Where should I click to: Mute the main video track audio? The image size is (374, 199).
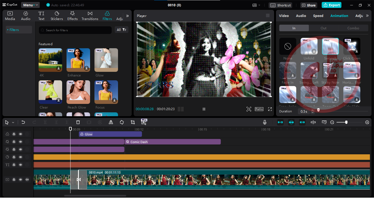tap(27, 180)
